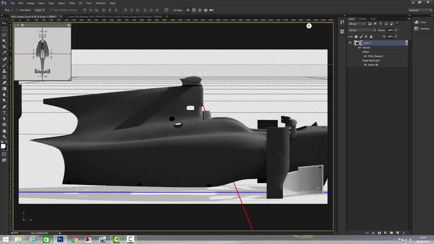Viewport: 434px width, 244px height.
Task: Collapse Layer 1 effects arrow
Action: (406, 43)
